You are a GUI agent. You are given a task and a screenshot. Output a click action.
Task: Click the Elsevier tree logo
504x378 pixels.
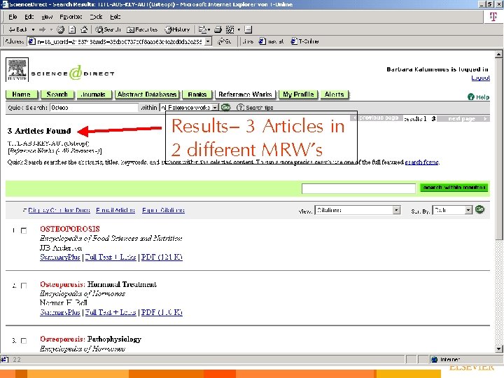coord(17,69)
